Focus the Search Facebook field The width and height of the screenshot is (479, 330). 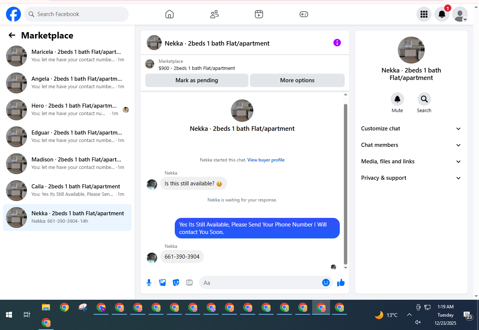[x=76, y=14]
